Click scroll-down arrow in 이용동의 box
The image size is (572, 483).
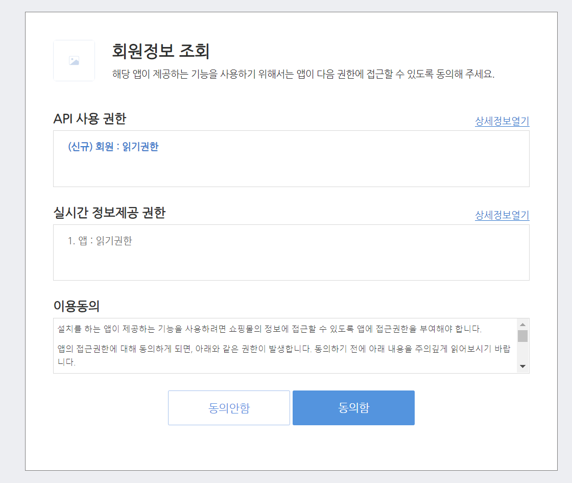click(523, 366)
